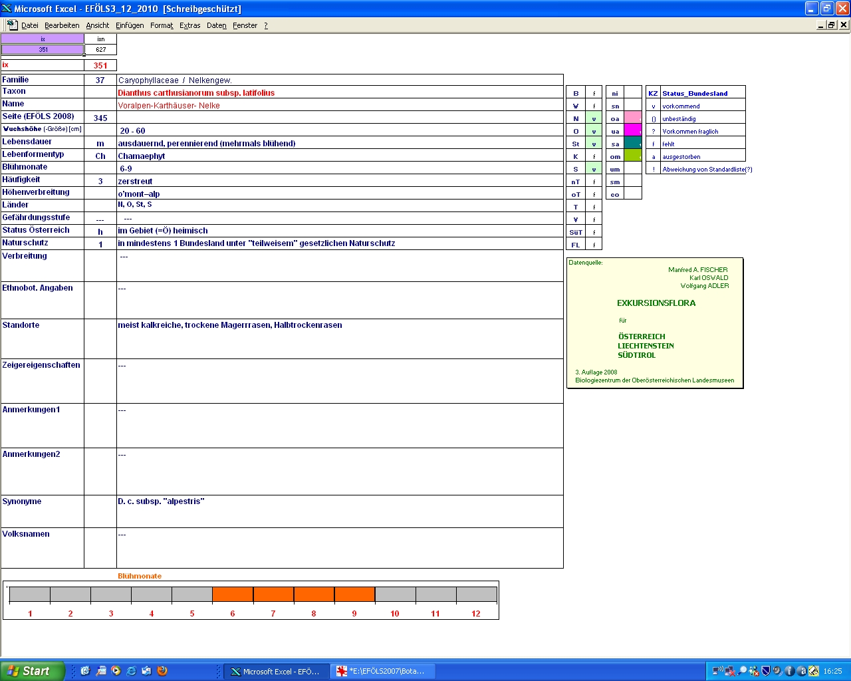Click the legend entry Vorkommen fraglich

(703, 130)
